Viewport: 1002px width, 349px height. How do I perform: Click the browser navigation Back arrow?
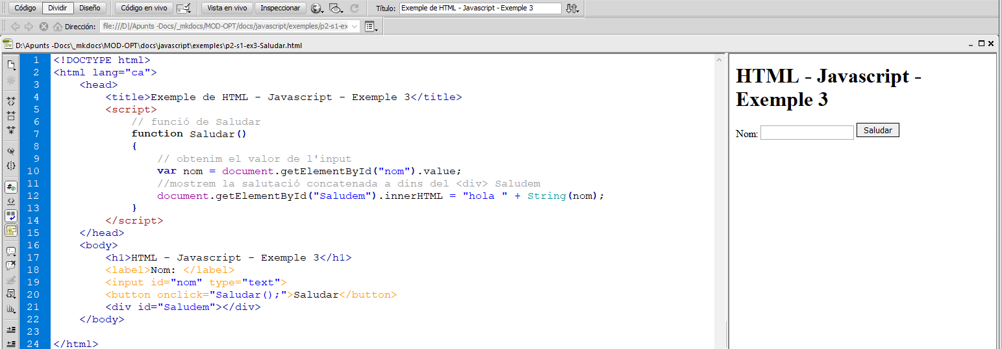click(x=16, y=27)
